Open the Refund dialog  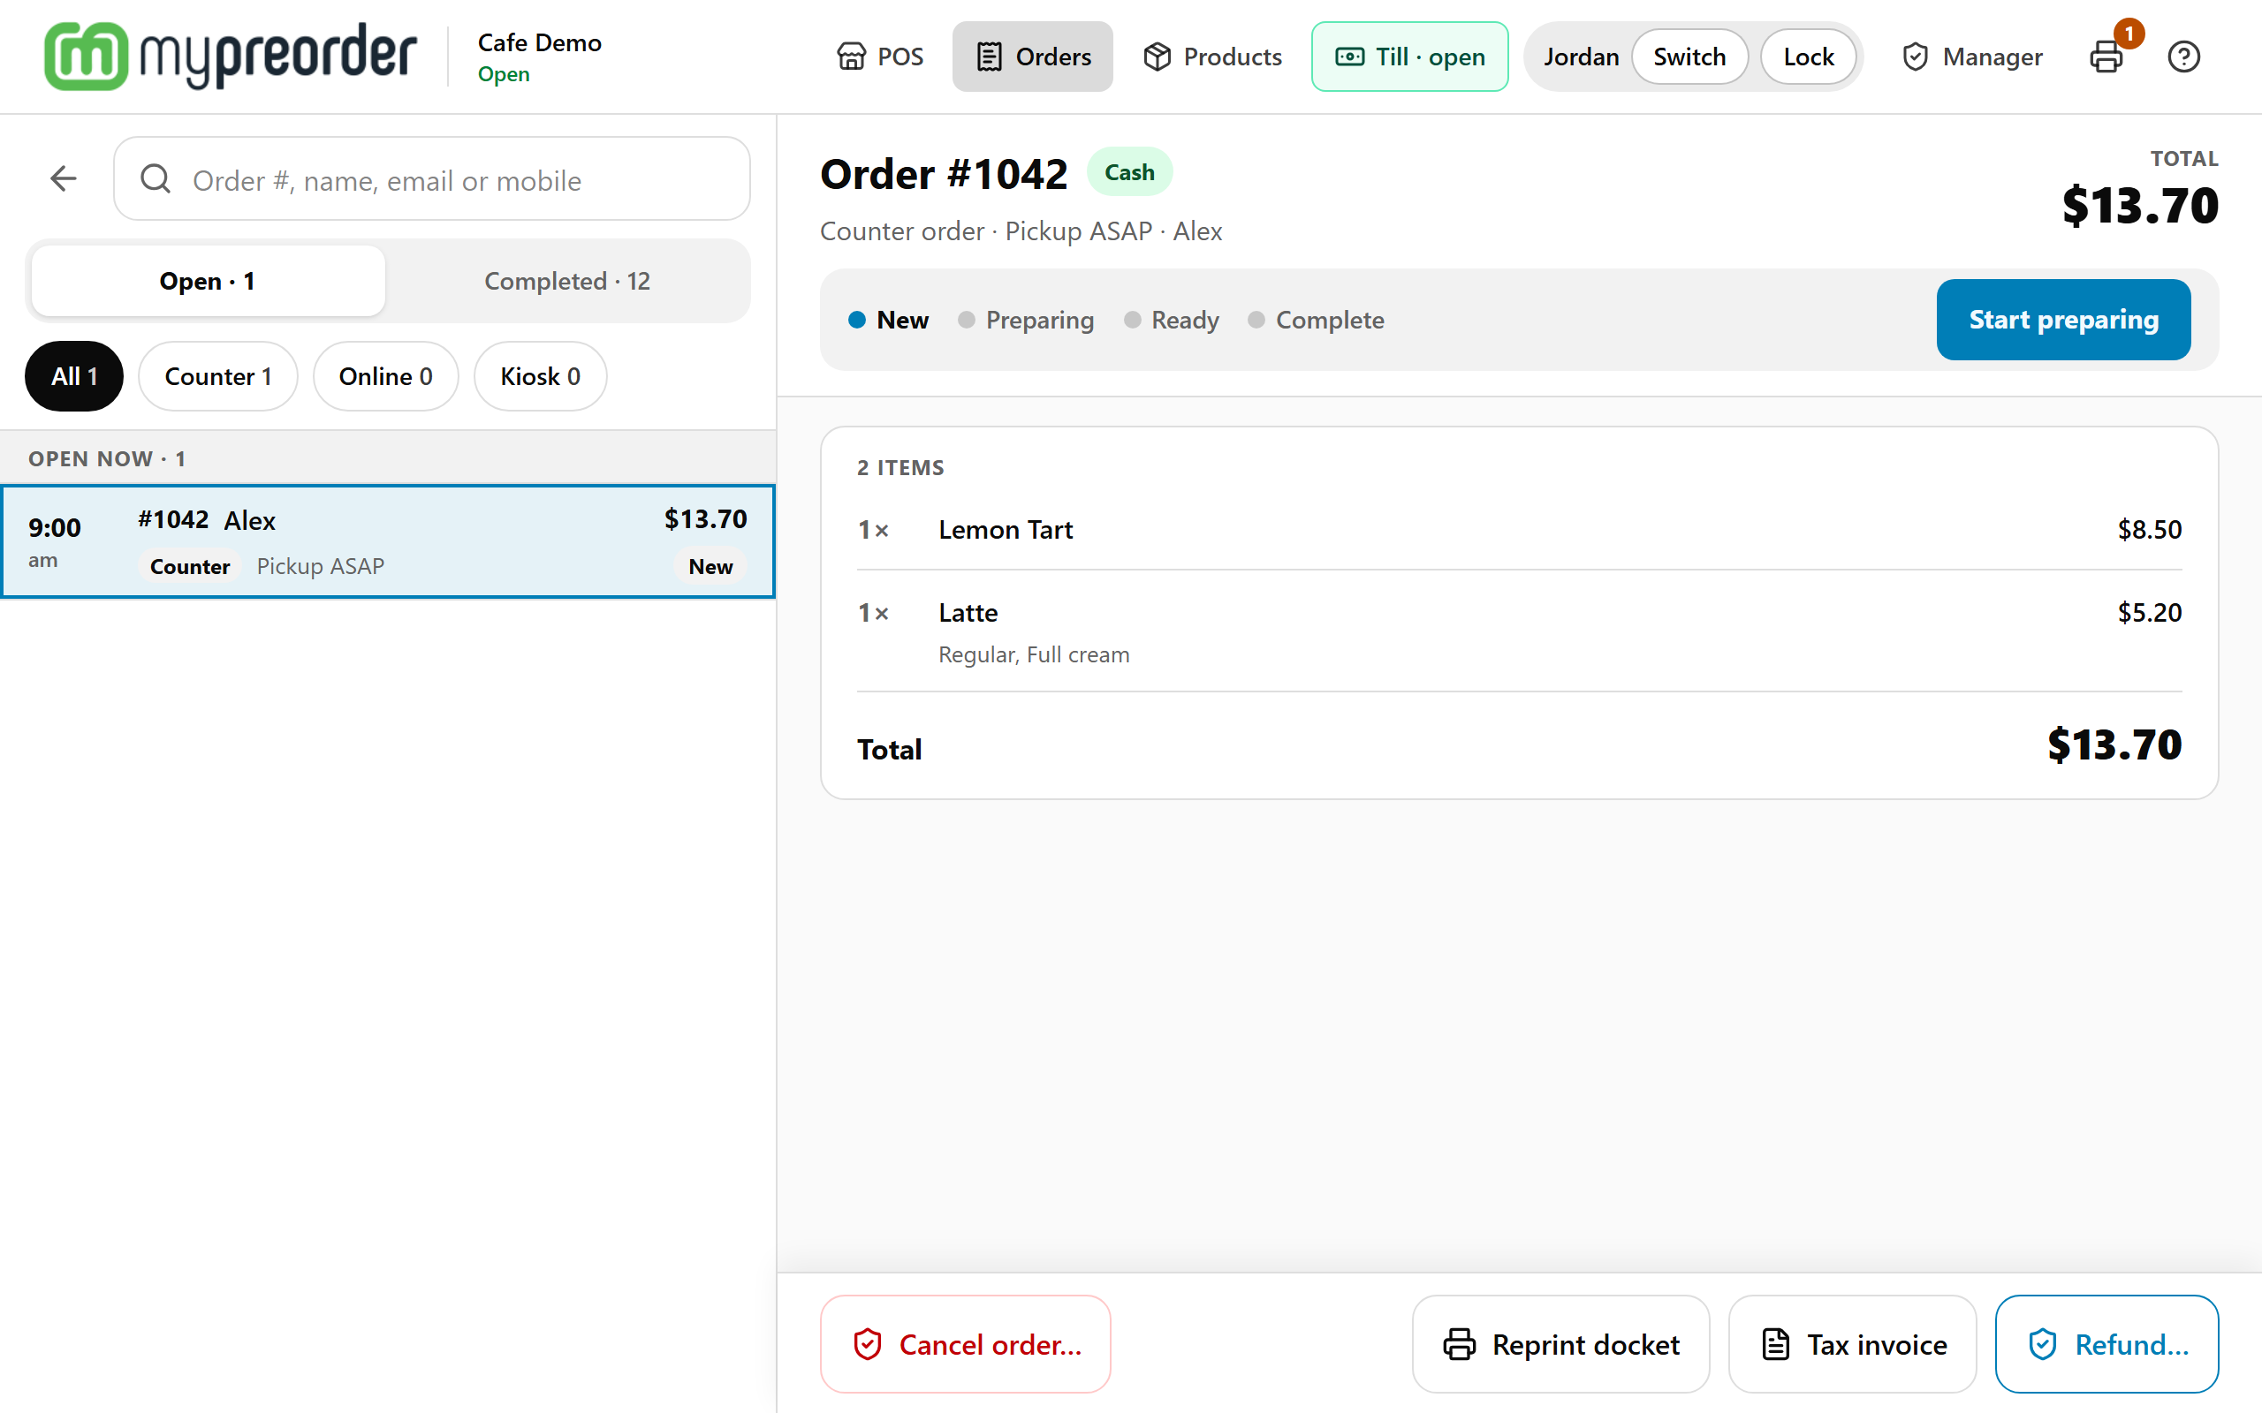tap(2106, 1344)
